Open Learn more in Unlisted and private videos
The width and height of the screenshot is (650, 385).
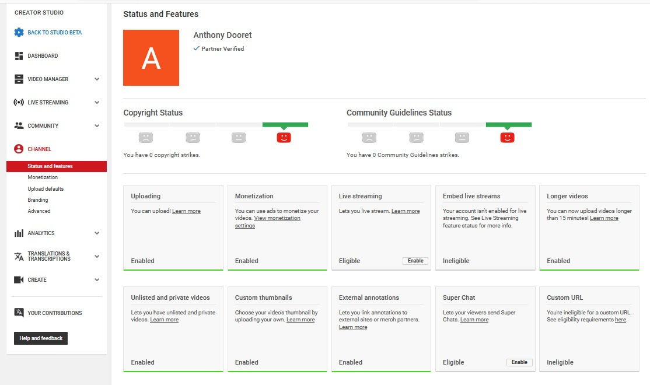point(164,320)
